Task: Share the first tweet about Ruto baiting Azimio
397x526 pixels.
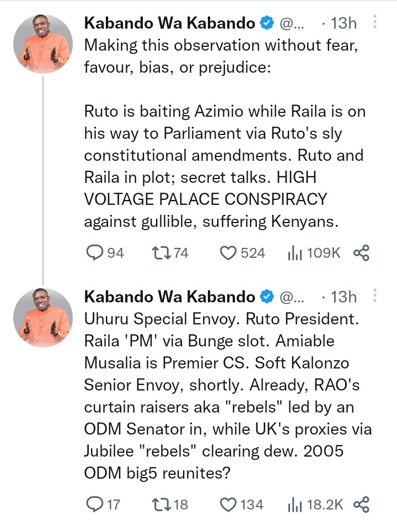Action: click(x=361, y=253)
